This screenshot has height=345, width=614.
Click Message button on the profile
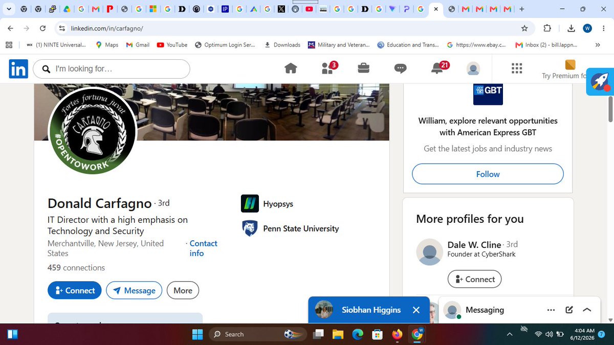[134, 290]
